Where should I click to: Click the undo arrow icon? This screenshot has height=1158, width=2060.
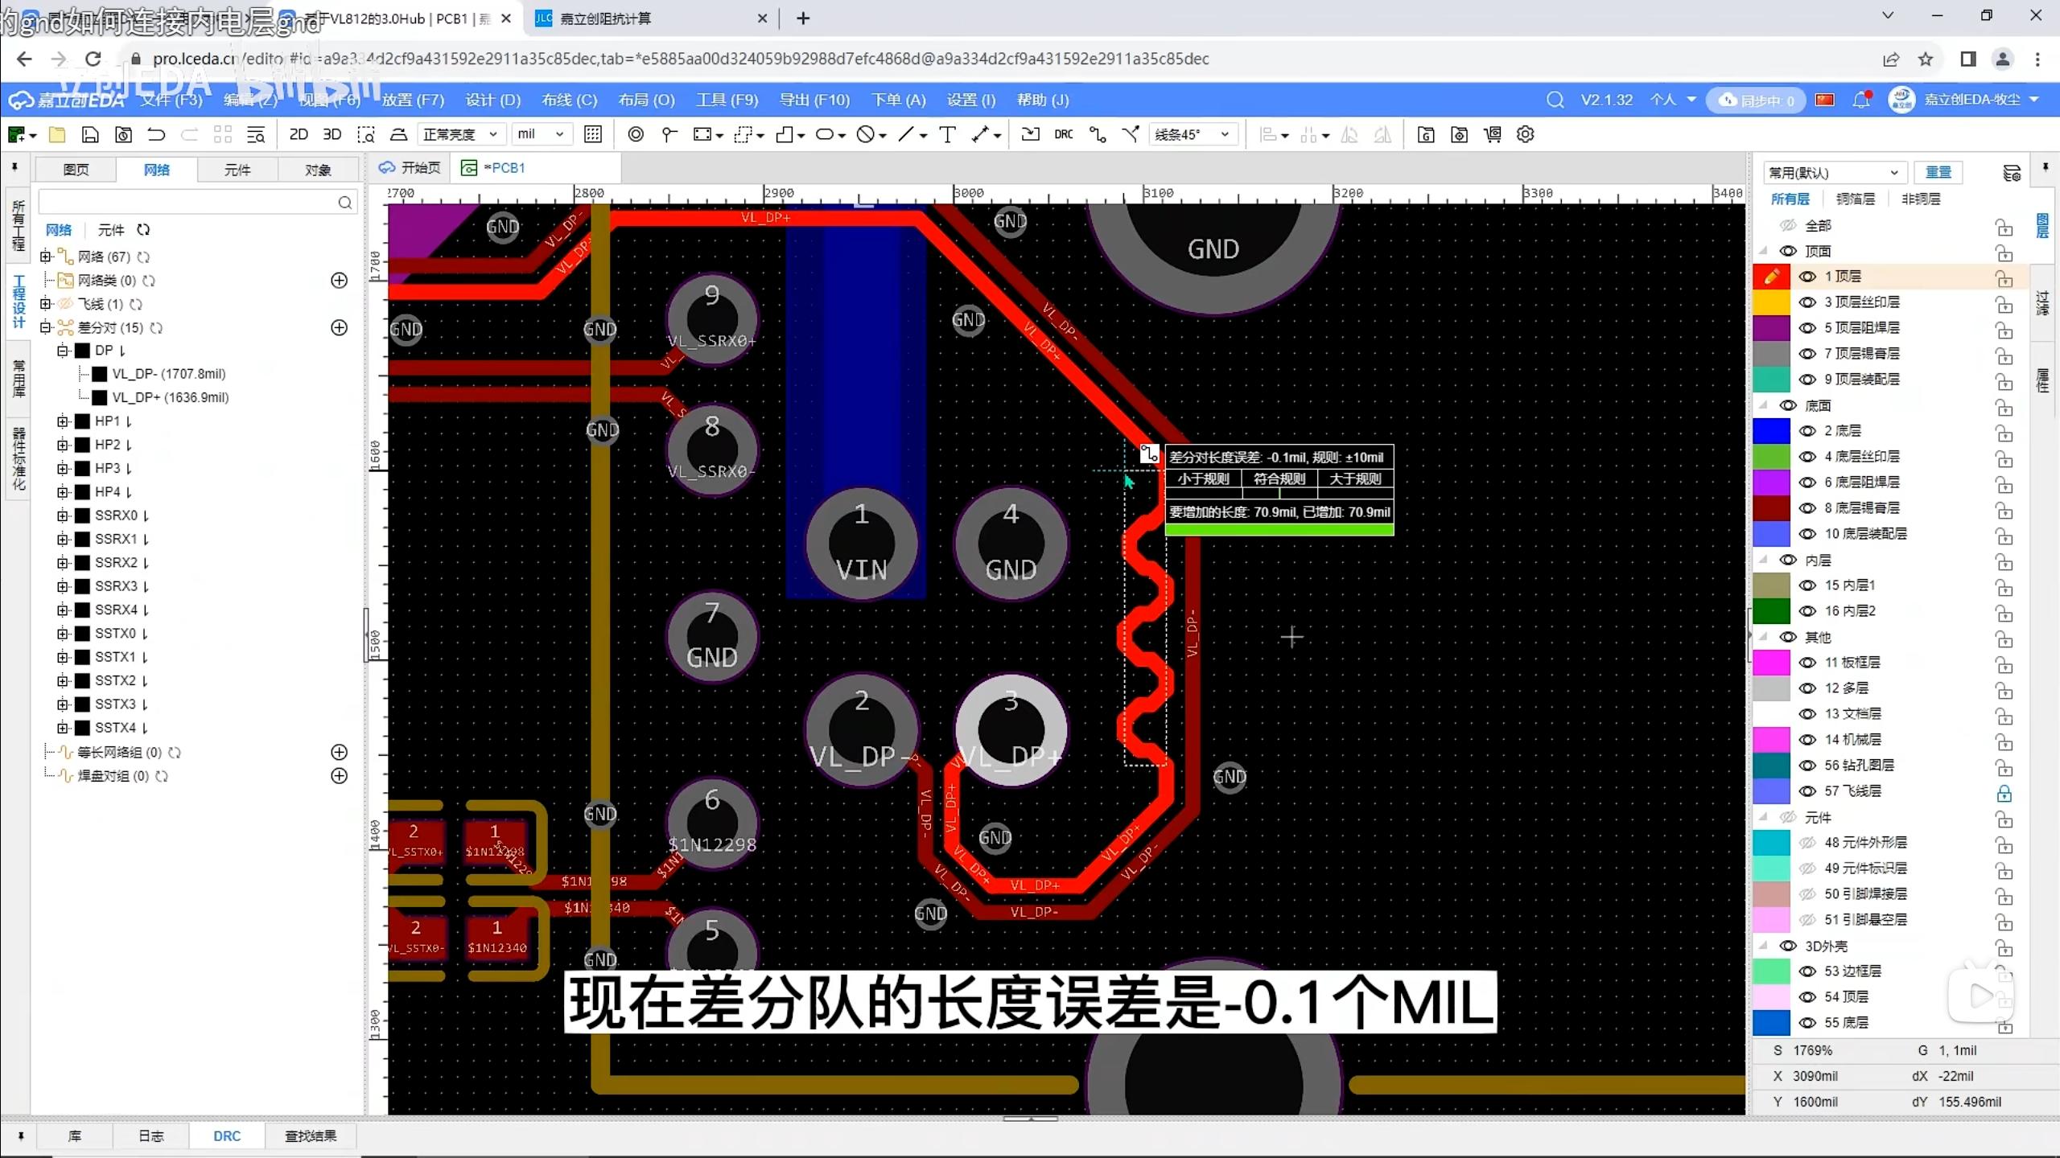156,134
